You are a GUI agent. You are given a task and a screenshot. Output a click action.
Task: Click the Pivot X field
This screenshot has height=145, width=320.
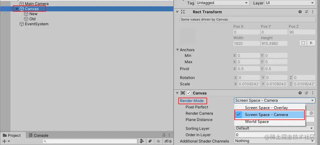tap(248, 69)
